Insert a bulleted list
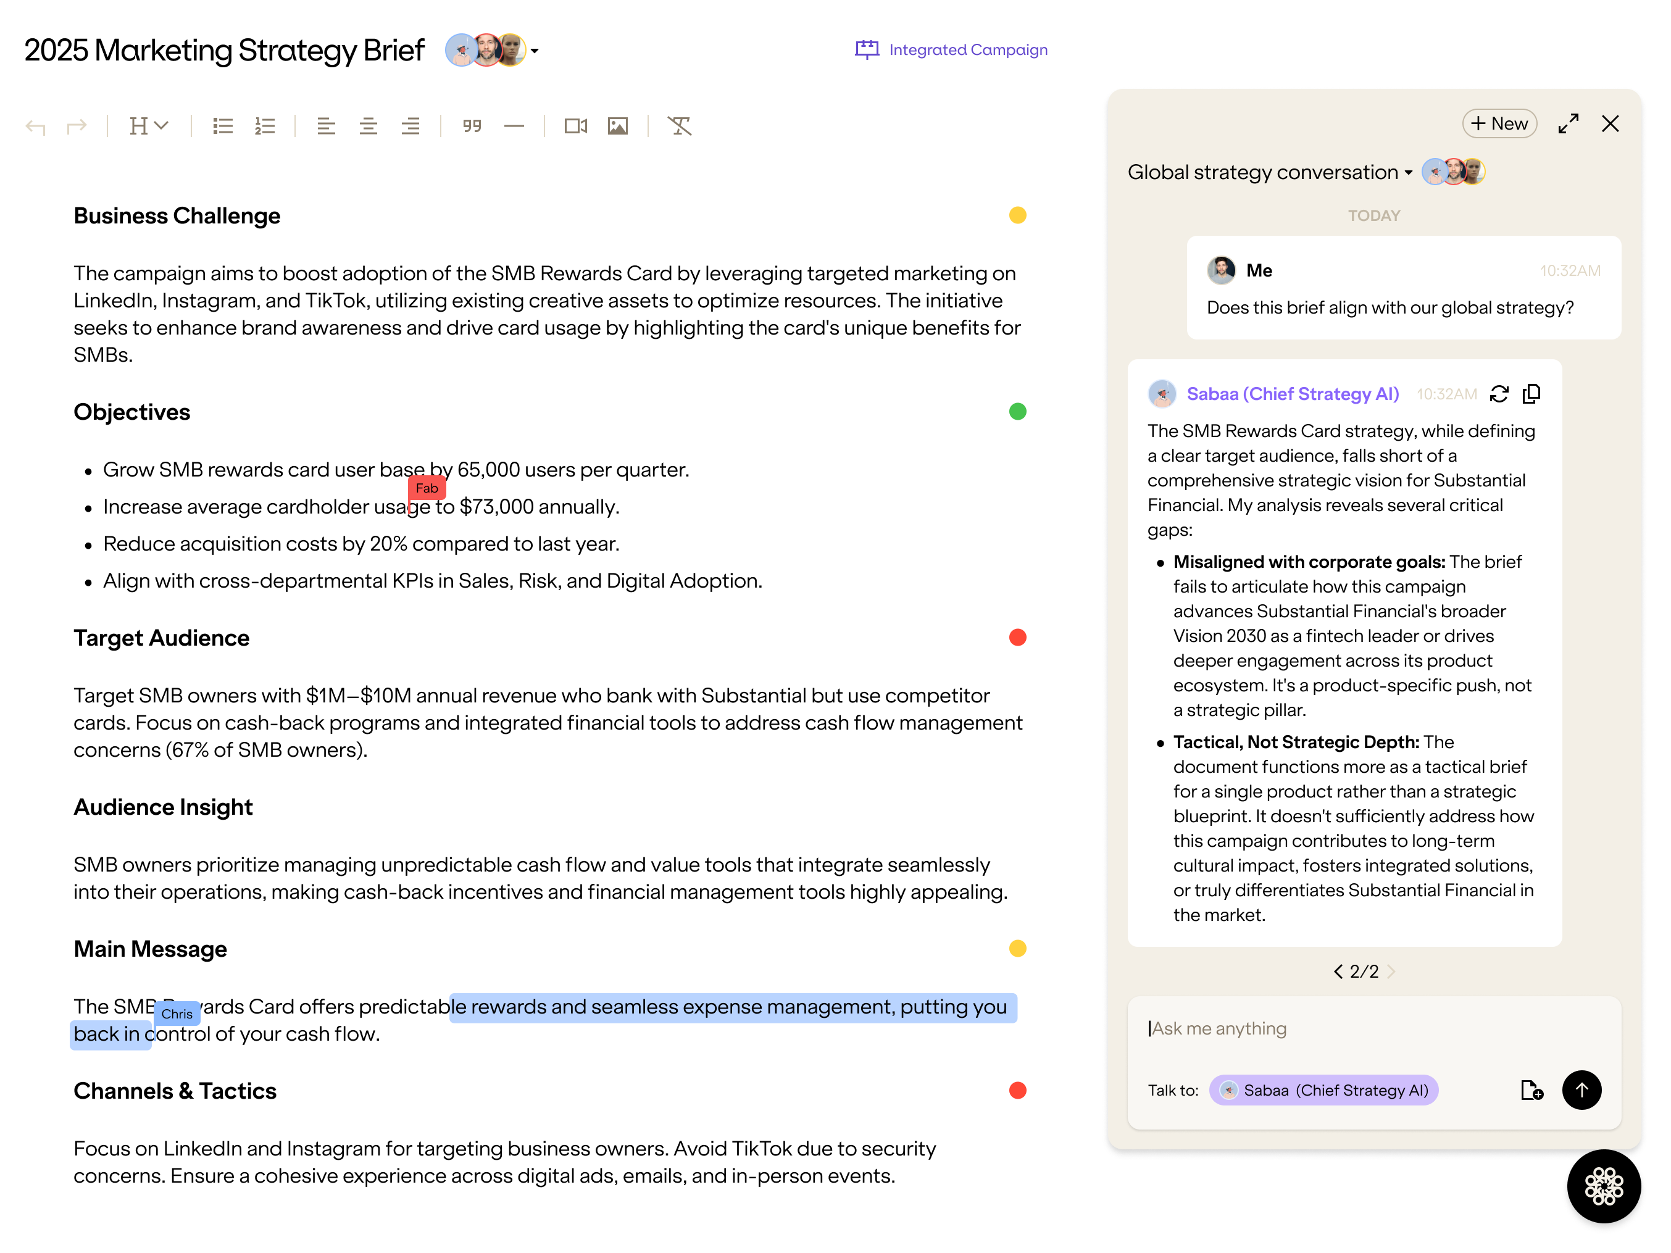 coord(222,126)
